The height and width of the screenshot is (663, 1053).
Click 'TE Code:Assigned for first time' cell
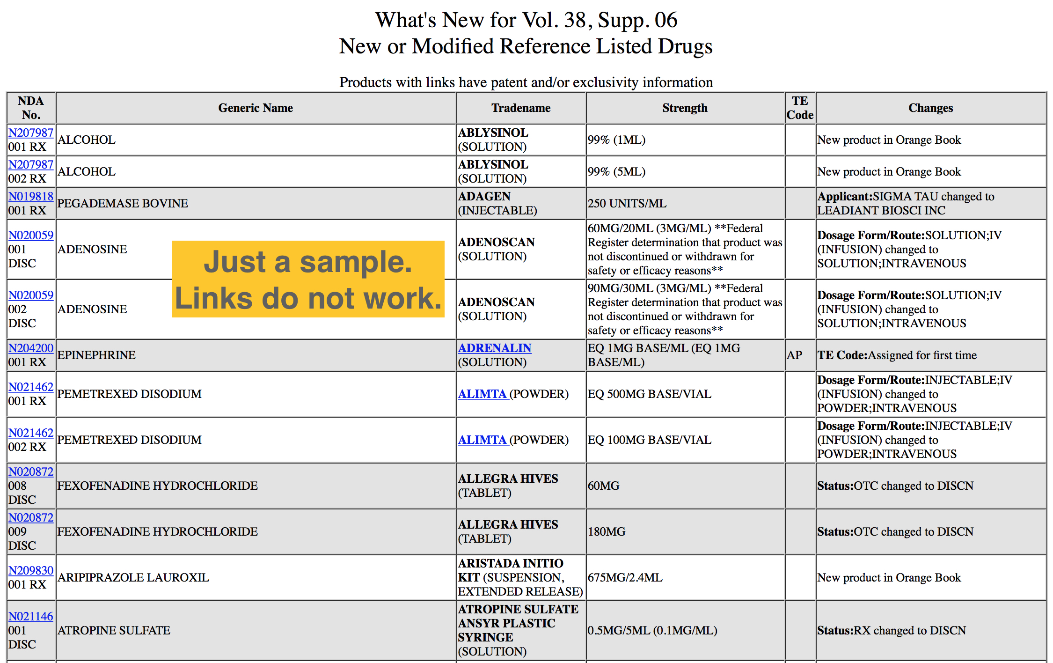click(931, 355)
